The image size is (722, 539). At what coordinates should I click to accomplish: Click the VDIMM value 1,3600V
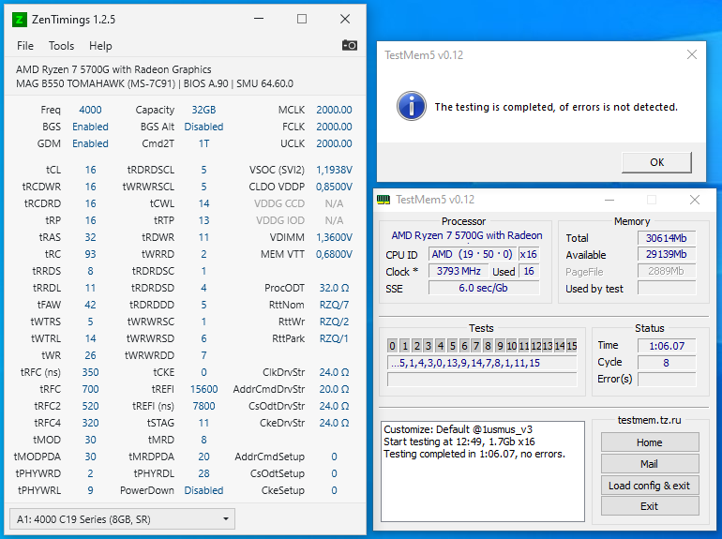coord(334,237)
